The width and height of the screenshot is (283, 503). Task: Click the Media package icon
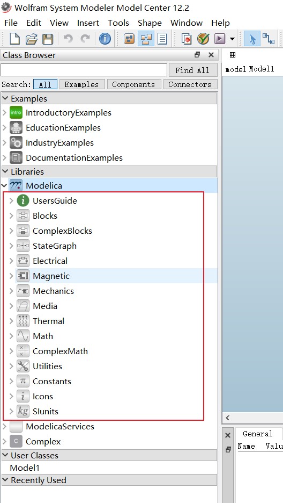[23, 306]
